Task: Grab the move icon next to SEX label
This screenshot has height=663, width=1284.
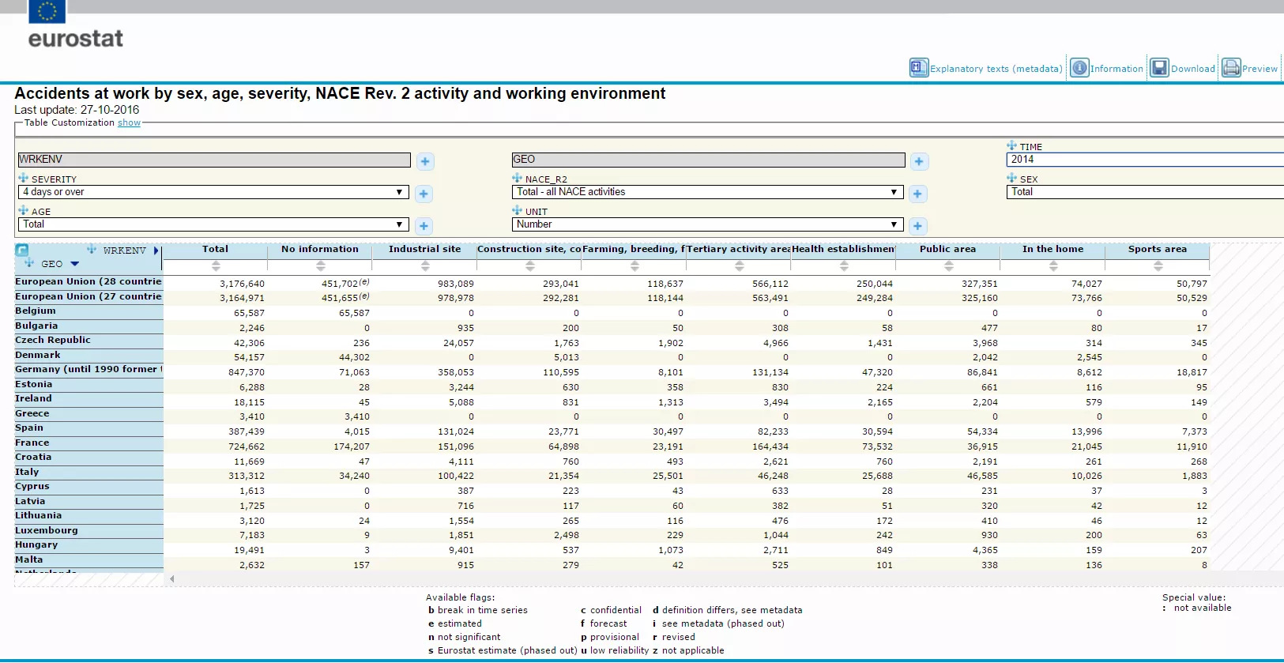Action: point(1011,178)
